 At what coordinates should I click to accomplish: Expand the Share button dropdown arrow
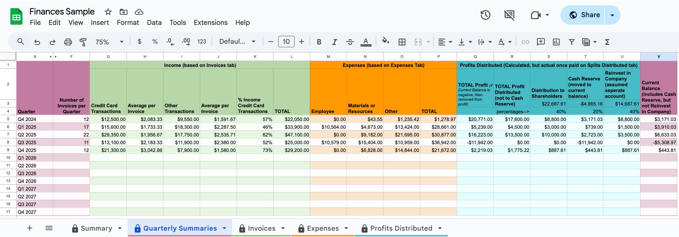coord(612,15)
